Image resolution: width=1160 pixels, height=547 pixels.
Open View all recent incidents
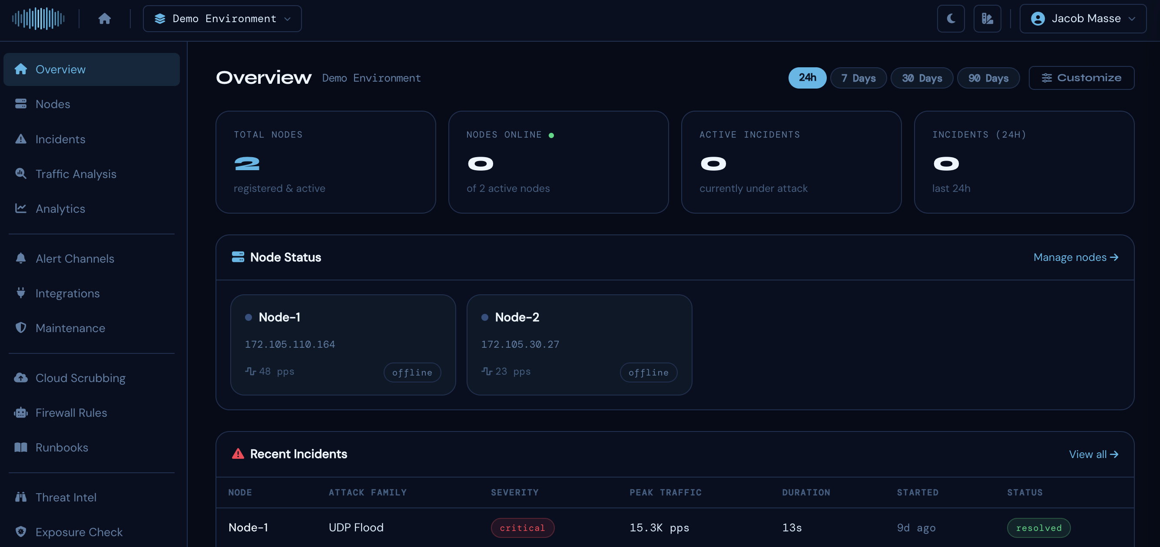click(1094, 454)
